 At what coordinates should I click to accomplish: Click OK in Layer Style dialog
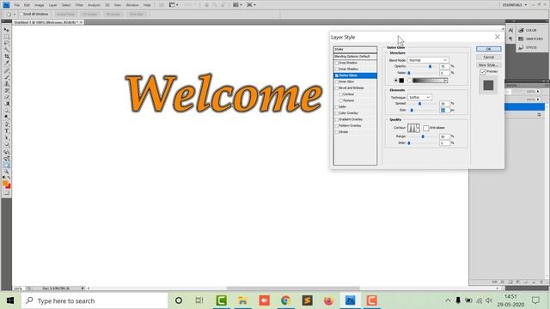point(489,49)
